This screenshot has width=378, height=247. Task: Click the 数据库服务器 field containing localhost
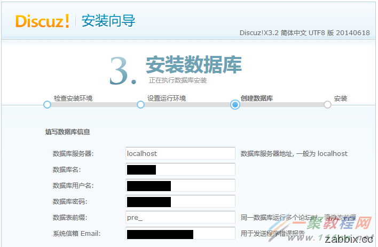(180, 153)
